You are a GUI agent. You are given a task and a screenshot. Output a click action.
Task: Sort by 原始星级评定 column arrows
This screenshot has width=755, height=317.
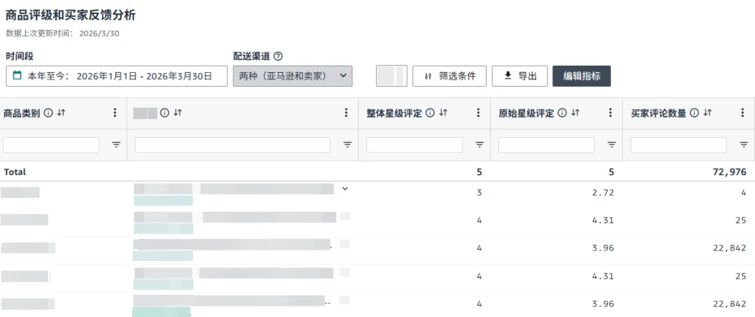(575, 113)
